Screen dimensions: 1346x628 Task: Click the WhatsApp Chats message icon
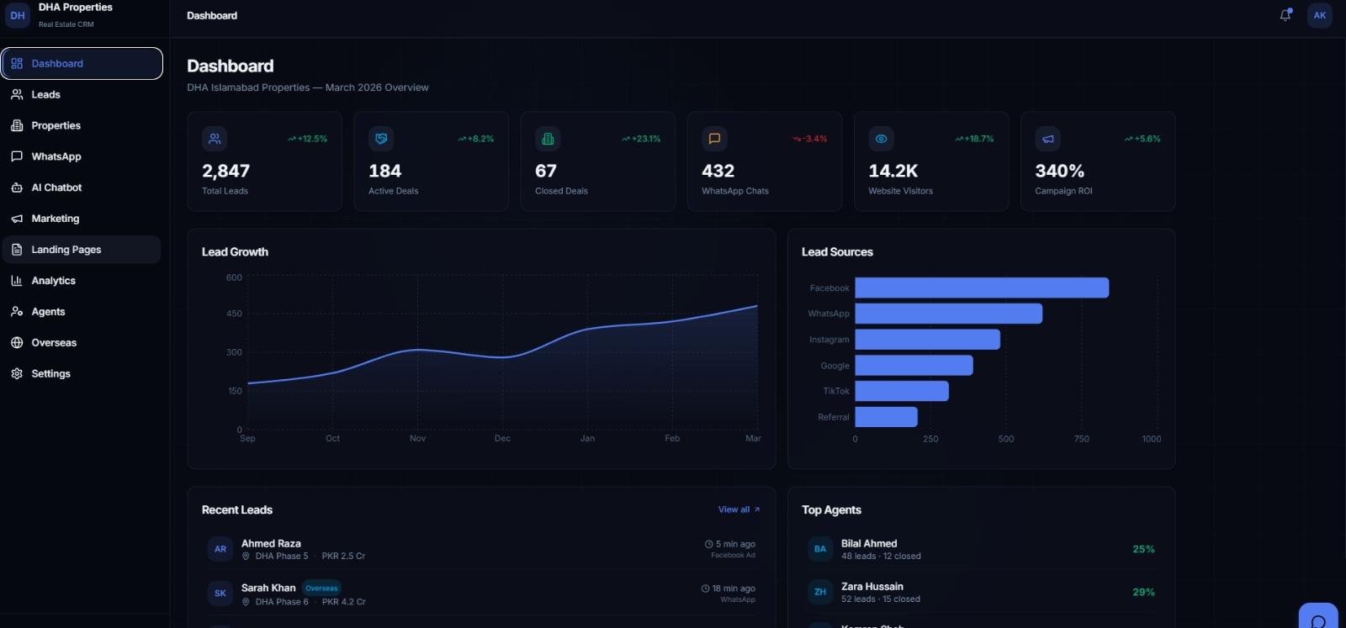click(x=714, y=139)
